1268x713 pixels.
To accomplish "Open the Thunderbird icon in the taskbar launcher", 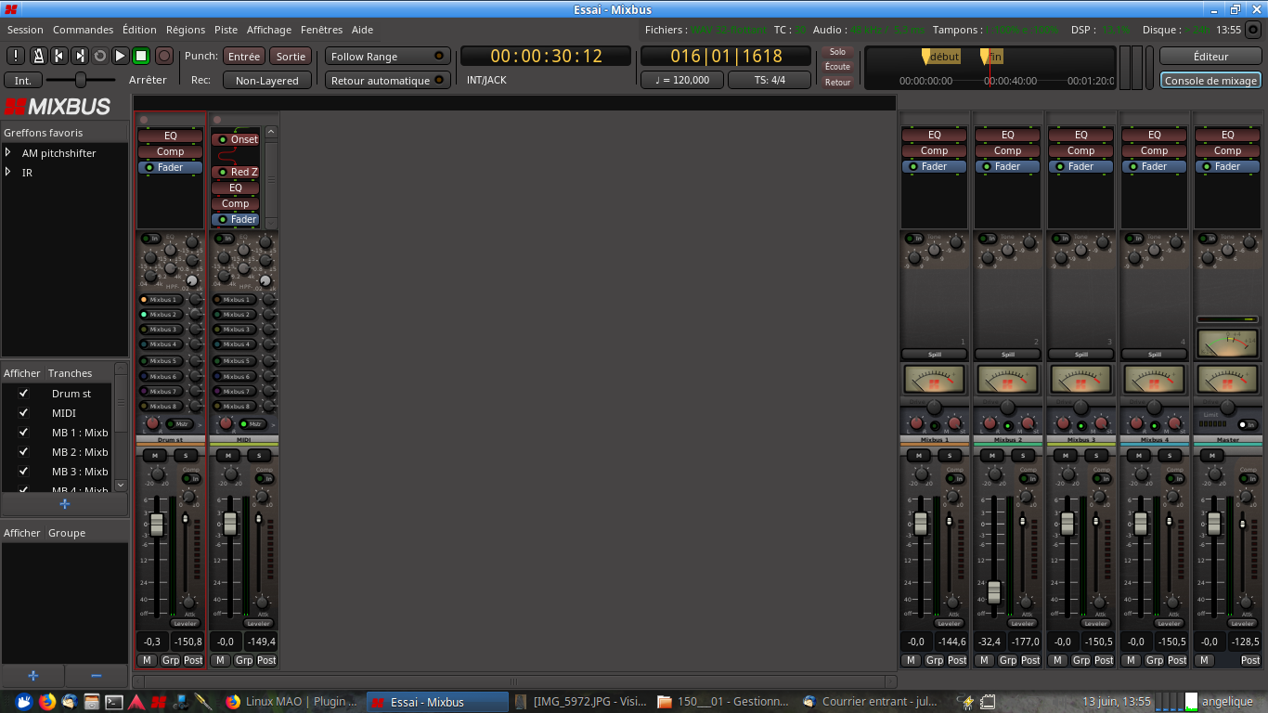I will pos(70,702).
